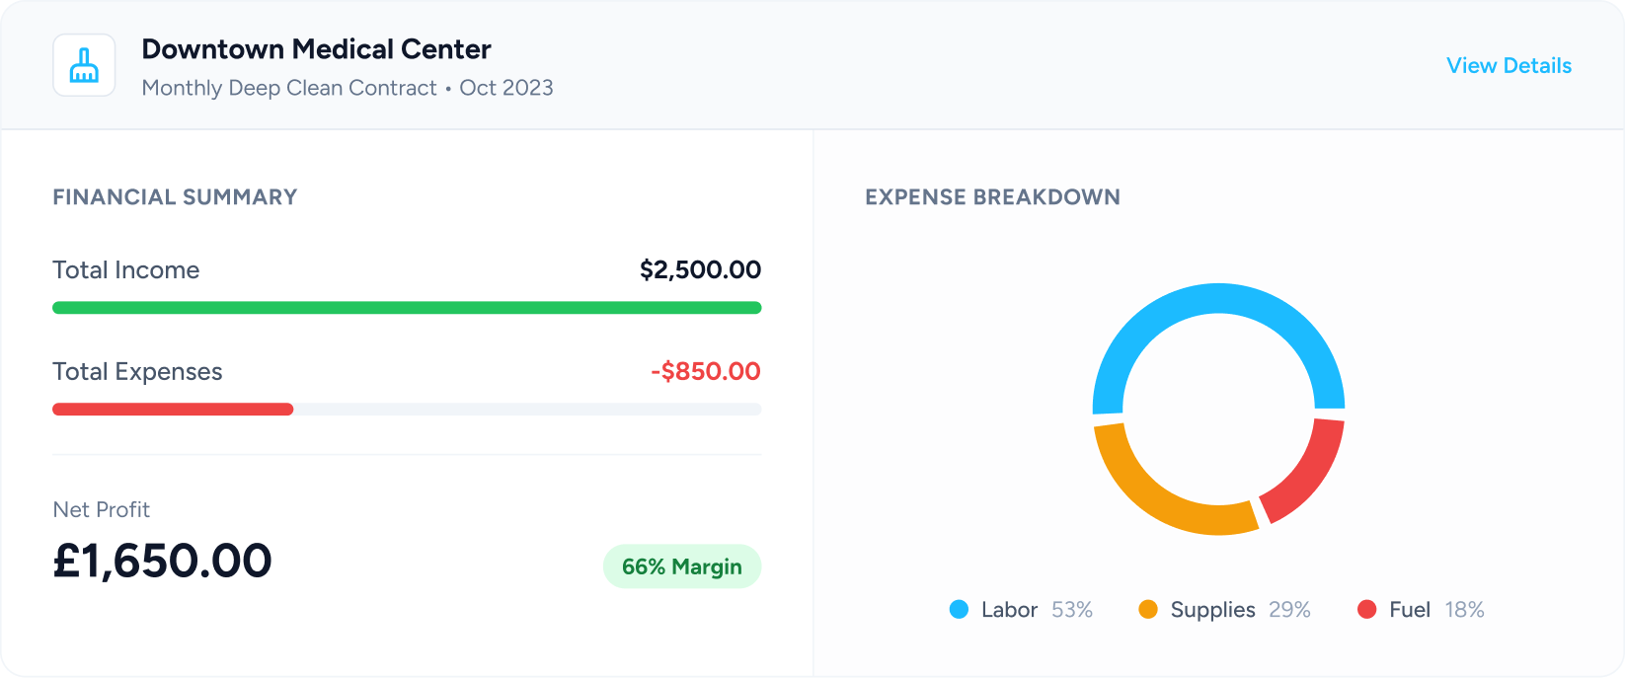Click the blue Labor legend dot
Viewport: 1625px width, 678px height.
[x=959, y=610]
